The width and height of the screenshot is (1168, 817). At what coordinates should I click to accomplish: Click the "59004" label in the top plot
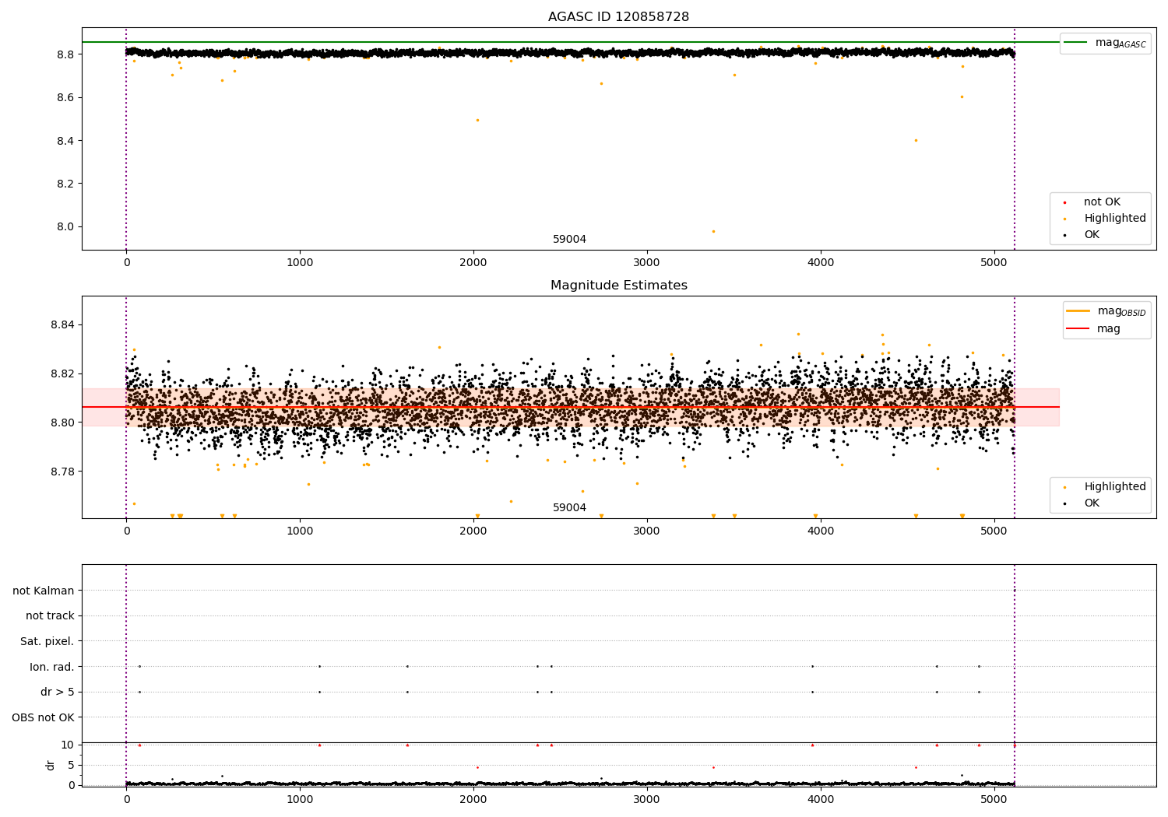(569, 240)
